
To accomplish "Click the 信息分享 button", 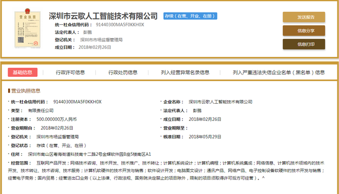I will (304, 31).
